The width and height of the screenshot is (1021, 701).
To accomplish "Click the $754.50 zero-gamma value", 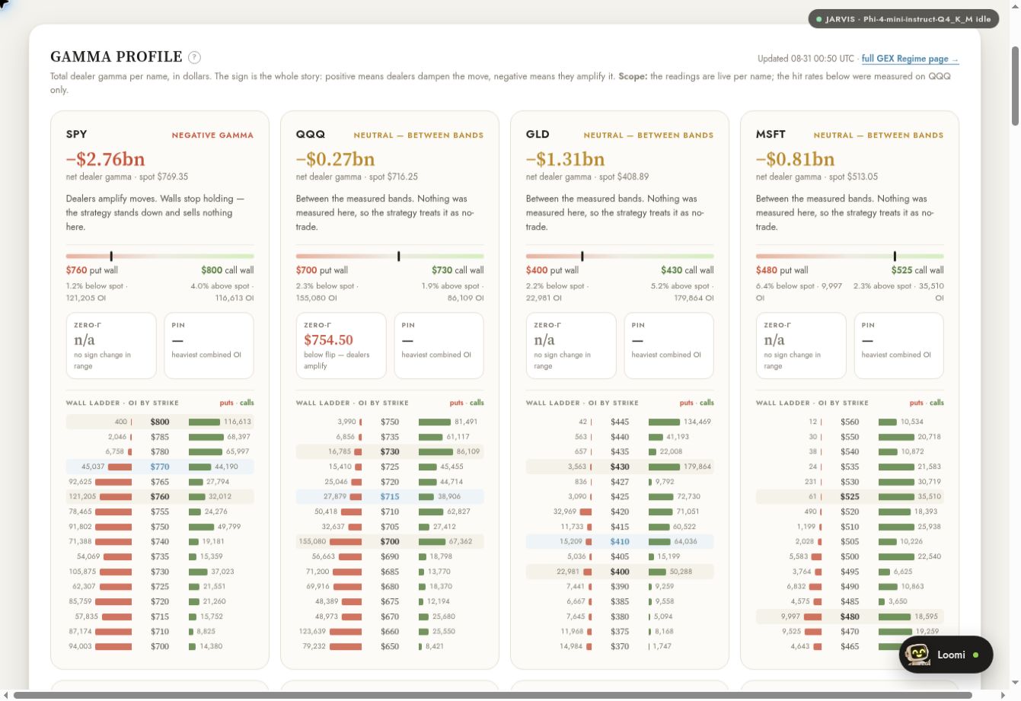I will click(x=328, y=340).
